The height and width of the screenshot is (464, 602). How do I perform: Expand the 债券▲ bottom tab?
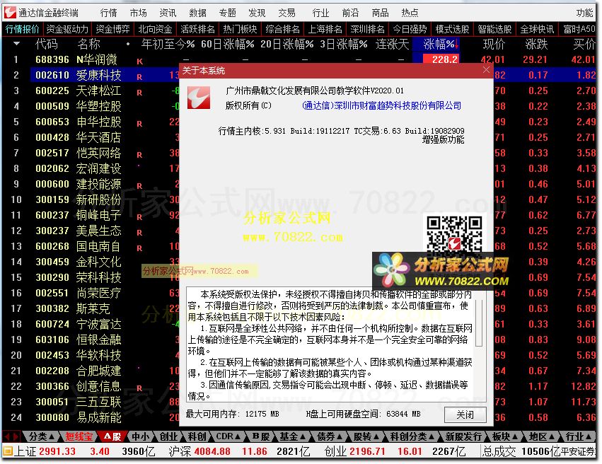pyautogui.click(x=330, y=436)
